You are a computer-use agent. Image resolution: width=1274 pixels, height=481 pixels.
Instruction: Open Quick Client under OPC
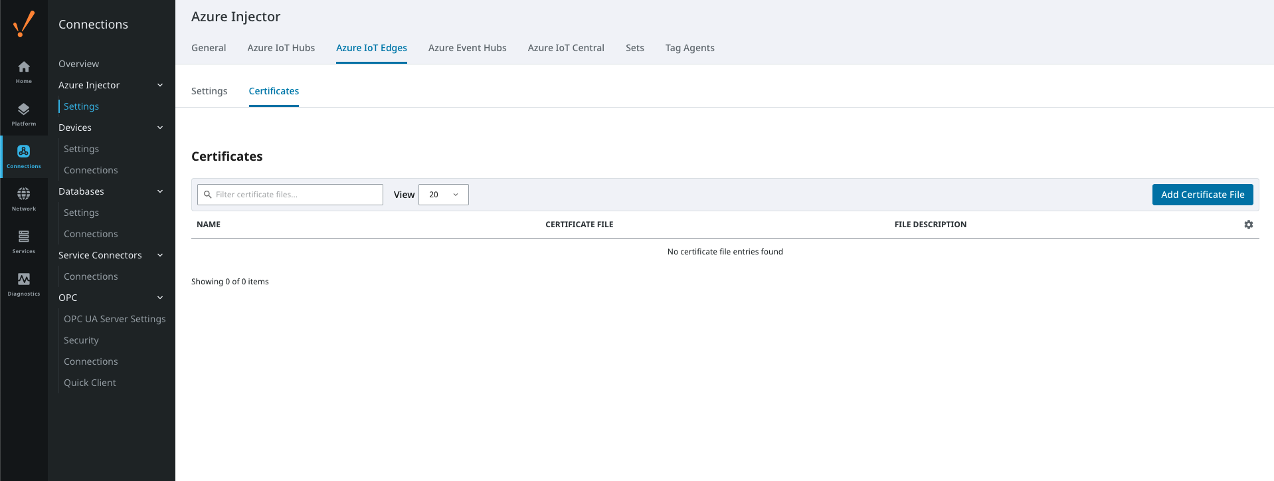click(x=90, y=383)
